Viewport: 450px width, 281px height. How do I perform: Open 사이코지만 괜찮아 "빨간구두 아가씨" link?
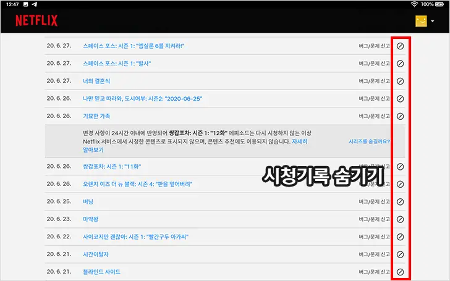135,237
